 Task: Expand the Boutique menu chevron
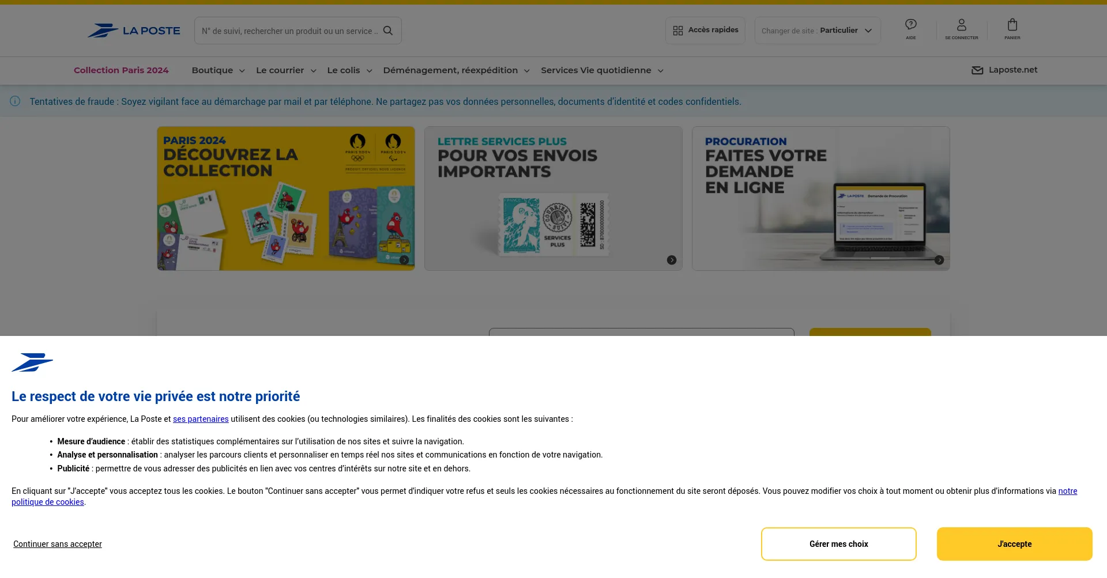pos(242,71)
